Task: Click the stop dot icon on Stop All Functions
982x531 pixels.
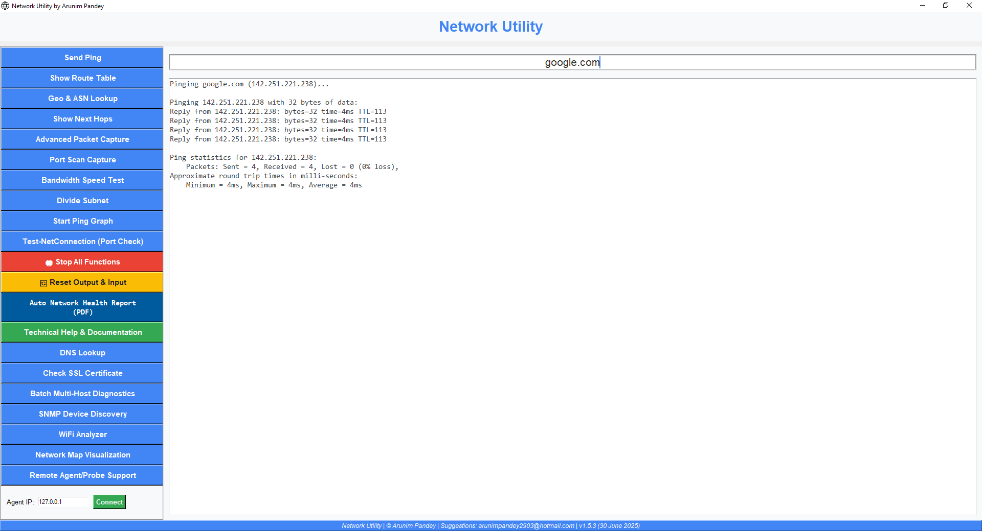Action: (x=49, y=262)
